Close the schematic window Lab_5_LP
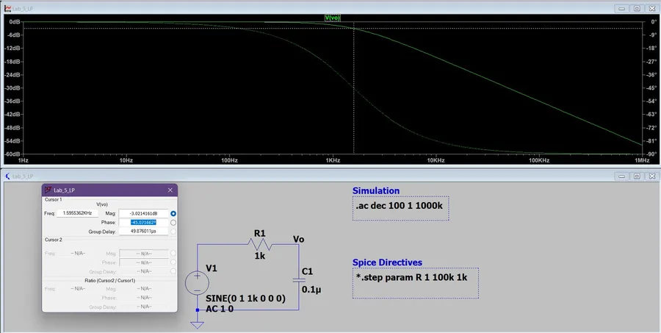 tap(651, 176)
